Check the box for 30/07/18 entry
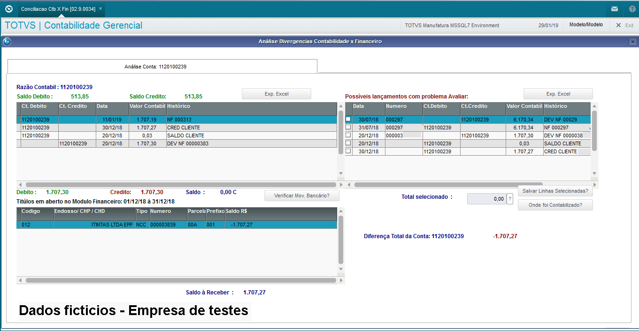The height and width of the screenshot is (331, 639). tap(348, 119)
